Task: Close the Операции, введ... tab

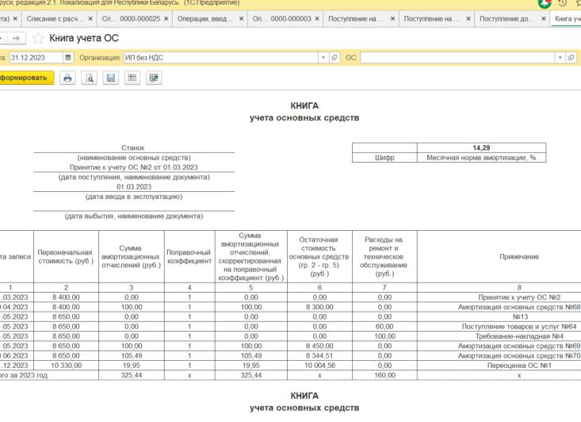Action: pos(241,18)
